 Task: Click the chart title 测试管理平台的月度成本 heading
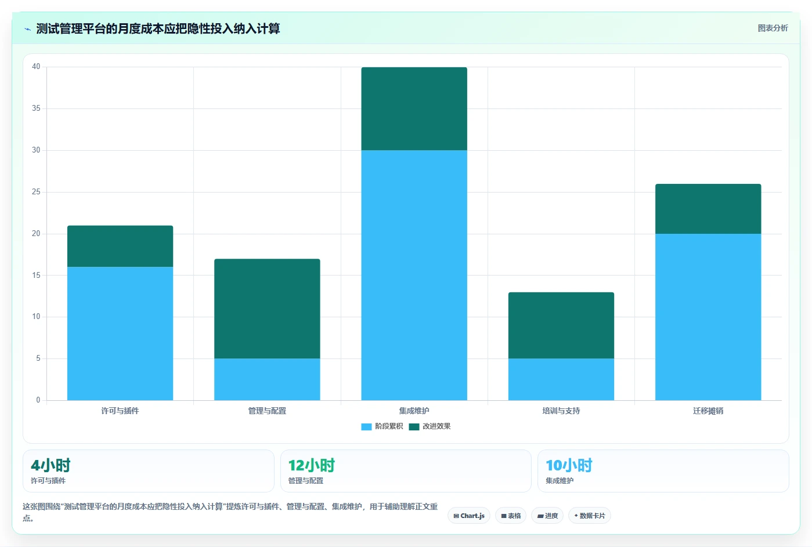pos(158,29)
